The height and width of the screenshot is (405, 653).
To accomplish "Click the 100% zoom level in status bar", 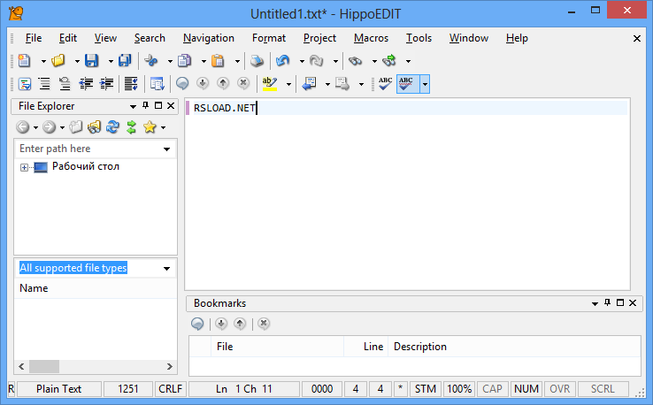I will coord(459,389).
